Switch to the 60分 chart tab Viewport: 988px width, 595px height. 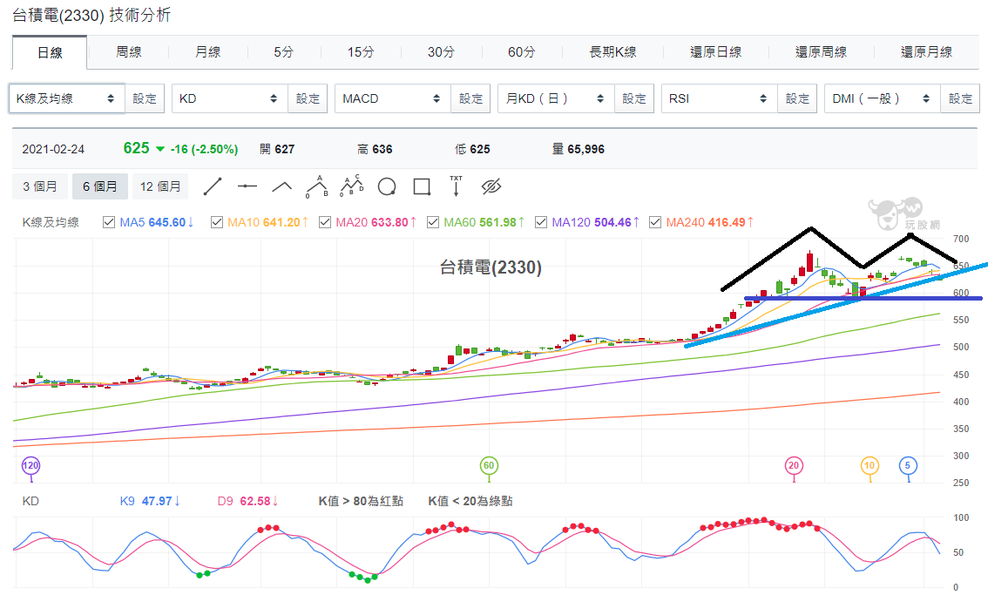[x=522, y=52]
